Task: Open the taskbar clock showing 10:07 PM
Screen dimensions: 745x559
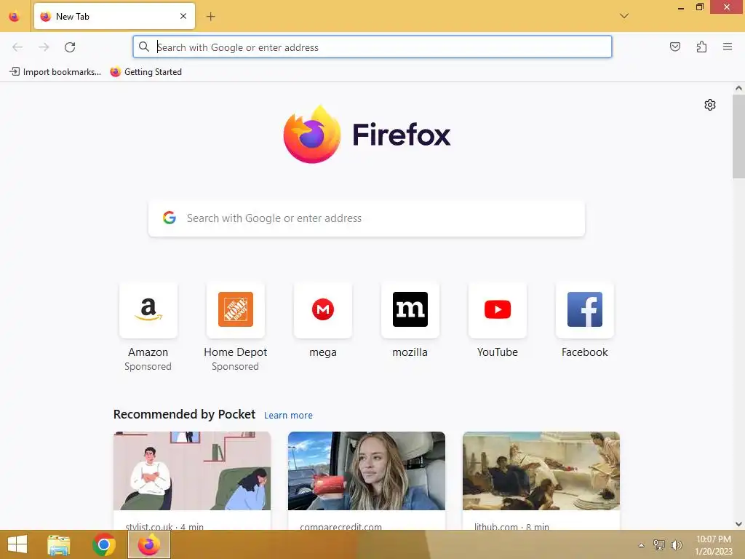Action: click(713, 544)
